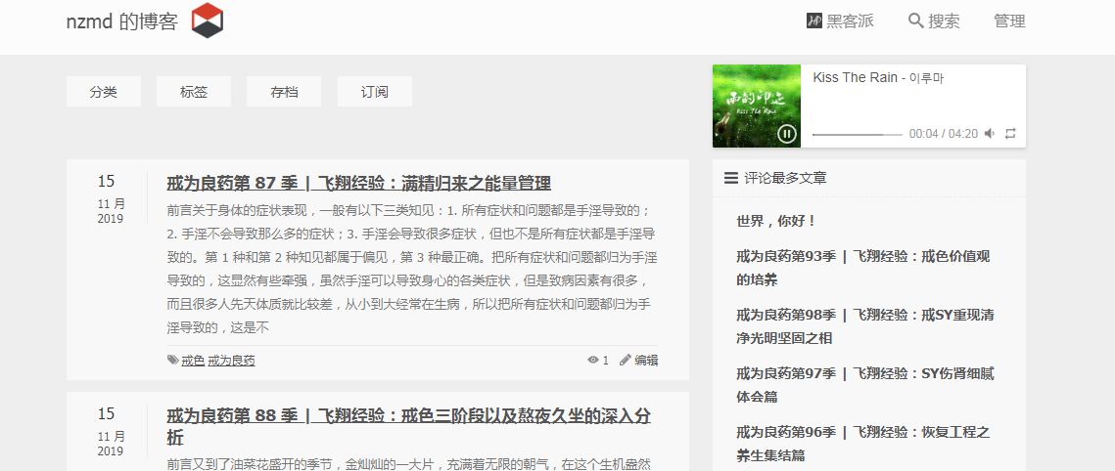Open 搜索 in the top navigation

(944, 21)
